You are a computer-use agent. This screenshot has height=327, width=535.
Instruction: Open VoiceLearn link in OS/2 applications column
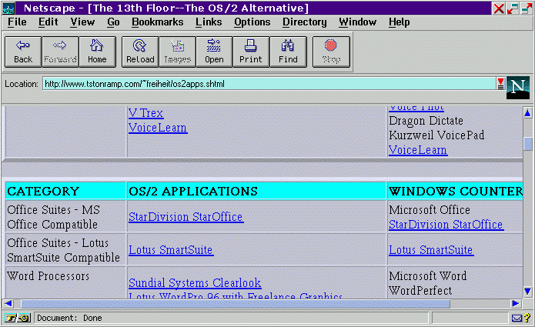pos(158,128)
